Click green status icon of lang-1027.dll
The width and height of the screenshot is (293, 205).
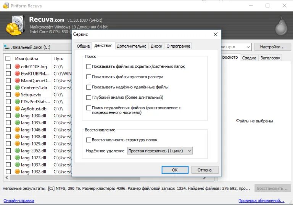tap(17, 158)
